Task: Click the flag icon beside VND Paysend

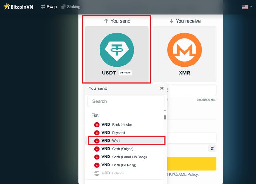Action: (97, 133)
